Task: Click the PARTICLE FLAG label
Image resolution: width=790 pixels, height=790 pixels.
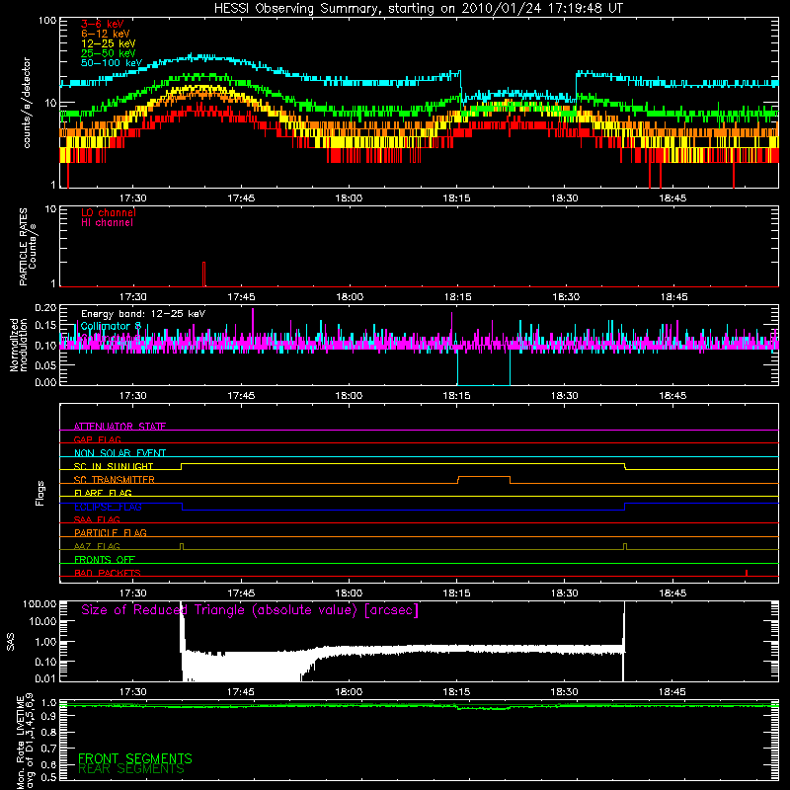Action: pyautogui.click(x=111, y=533)
